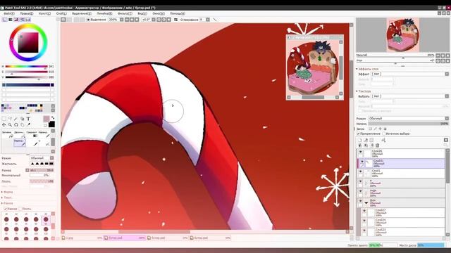The image size is (451, 253).
Task: Open the Окно menu
Action: [x=159, y=13]
